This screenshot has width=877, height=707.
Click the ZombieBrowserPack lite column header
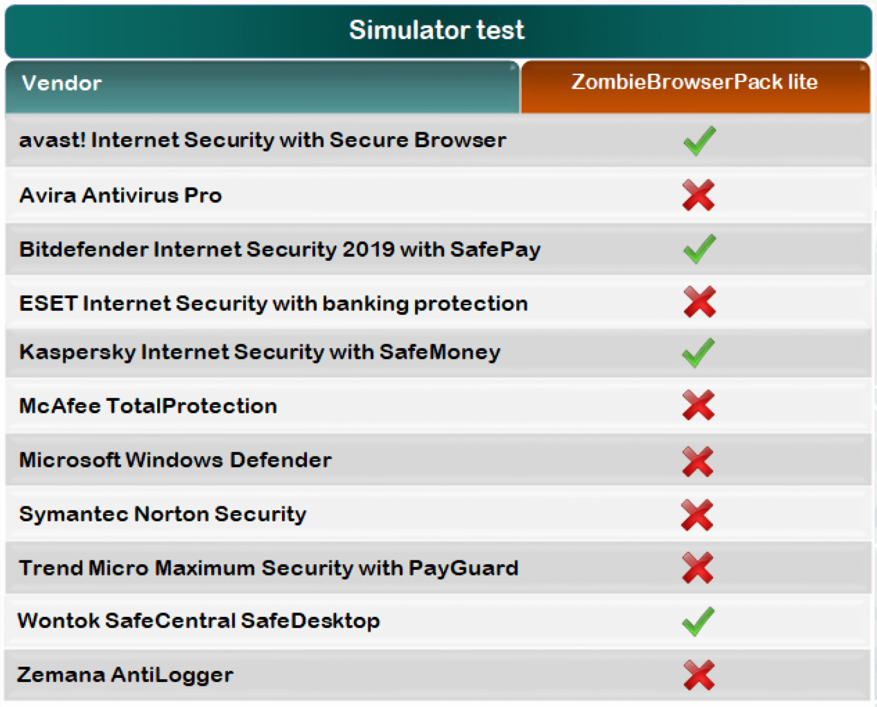(694, 83)
